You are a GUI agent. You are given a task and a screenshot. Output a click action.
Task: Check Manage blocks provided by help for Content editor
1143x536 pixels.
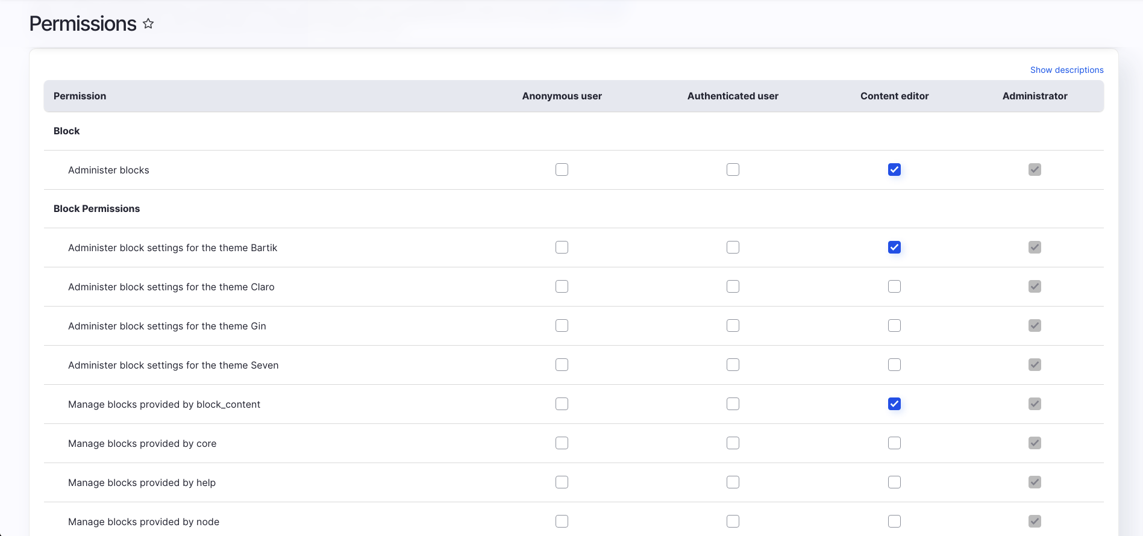coord(894,482)
